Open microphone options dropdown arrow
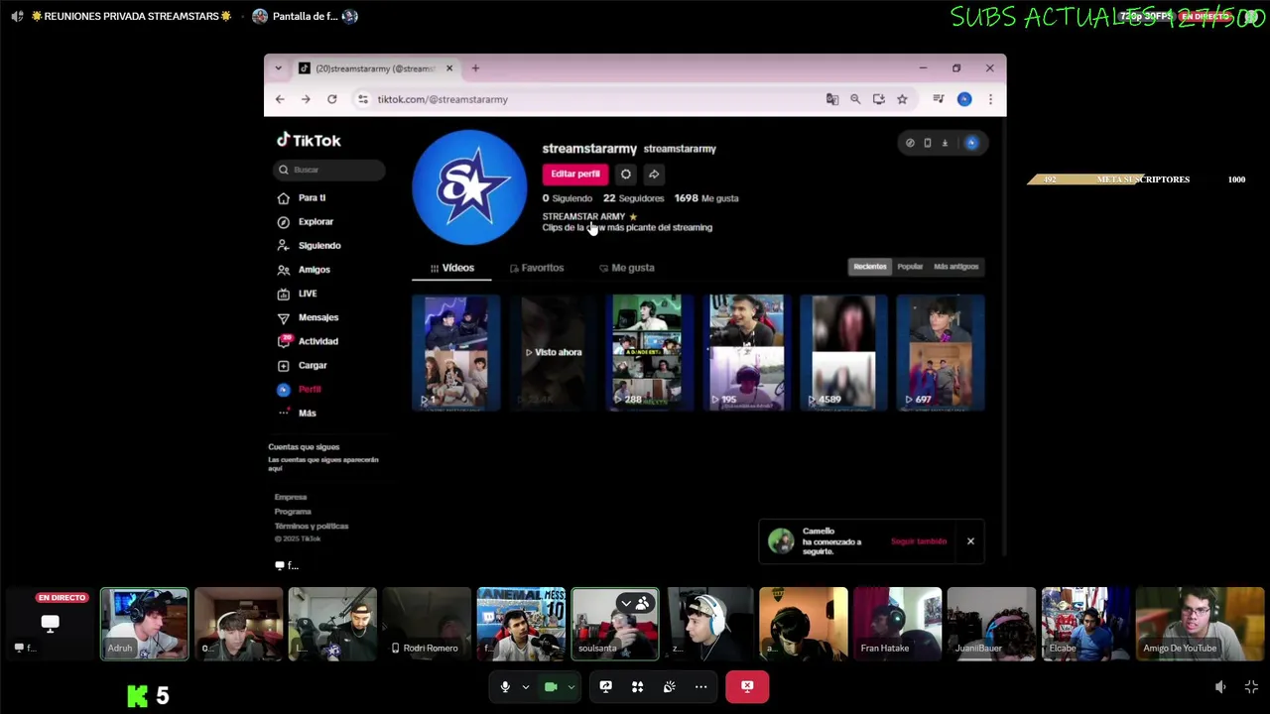The height and width of the screenshot is (714, 1270). tap(526, 686)
